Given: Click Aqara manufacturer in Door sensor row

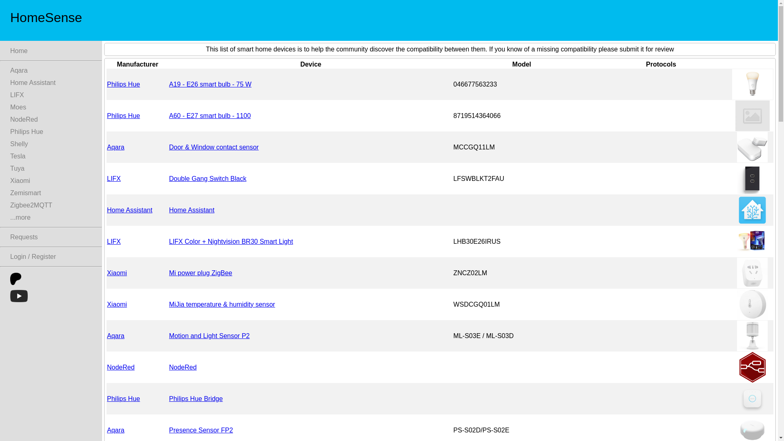Looking at the screenshot, I should 116,147.
